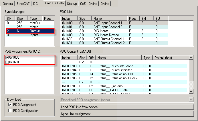
Task: Click Load PDO info from device button
Action: (127, 107)
